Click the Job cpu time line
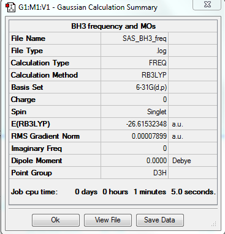This screenshot has width=225, height=234. pos(113,192)
